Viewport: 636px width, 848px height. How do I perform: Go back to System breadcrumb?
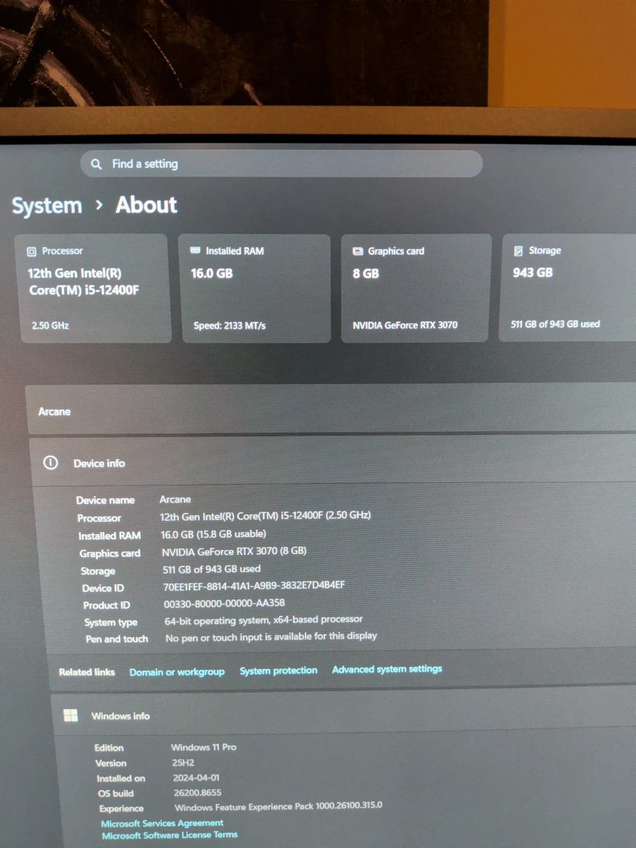[47, 206]
